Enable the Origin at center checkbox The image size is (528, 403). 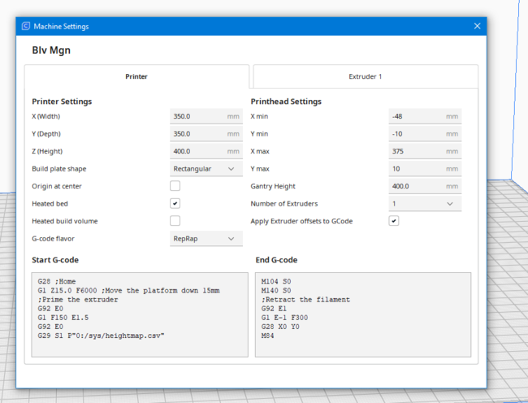click(175, 186)
